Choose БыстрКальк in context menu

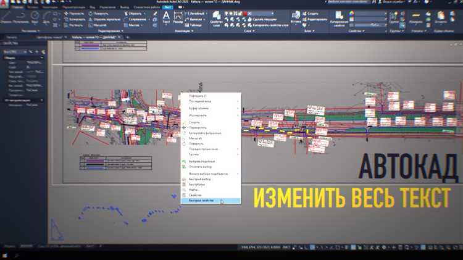(211, 185)
